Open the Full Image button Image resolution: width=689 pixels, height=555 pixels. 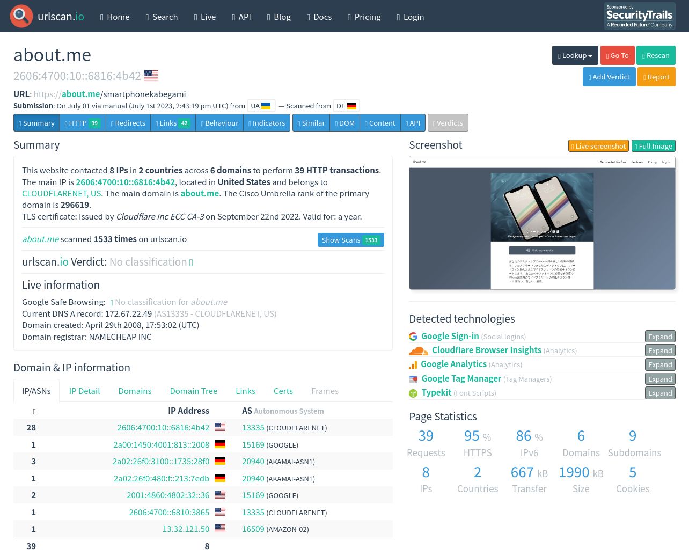653,146
